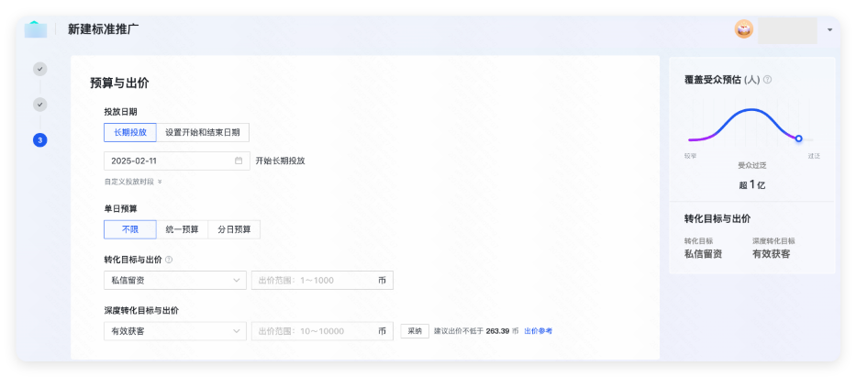The image size is (856, 377).
Task: Go to completed step one indicator
Action: tap(39, 69)
